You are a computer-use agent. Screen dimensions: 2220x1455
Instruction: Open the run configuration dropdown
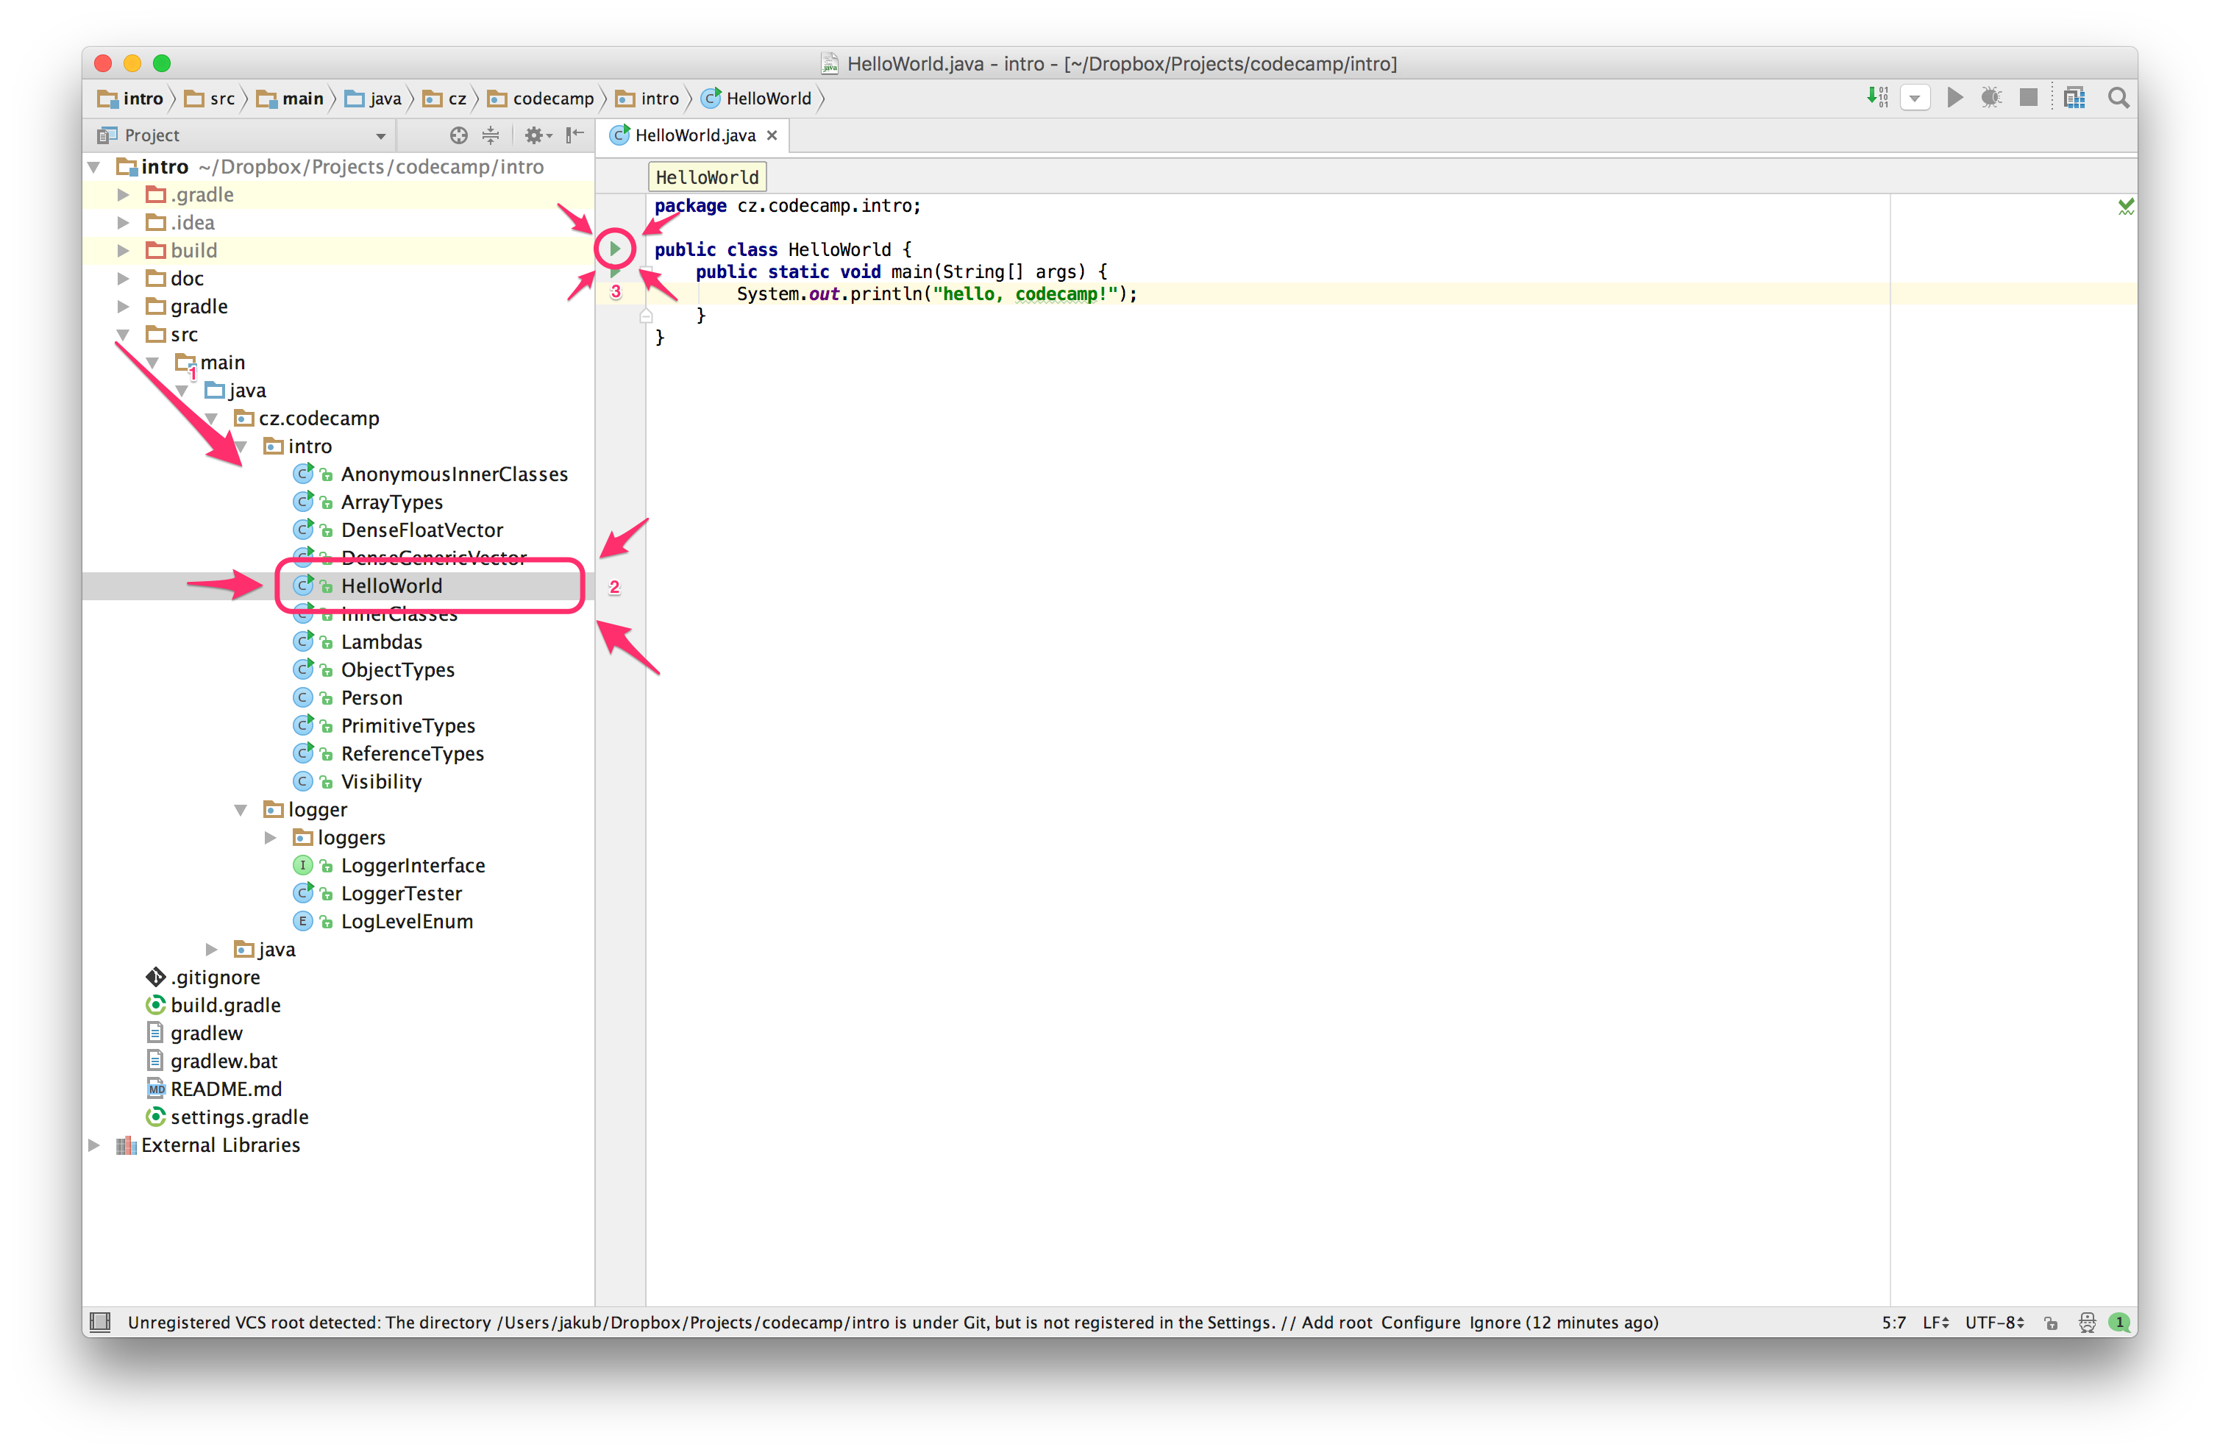pos(1914,98)
